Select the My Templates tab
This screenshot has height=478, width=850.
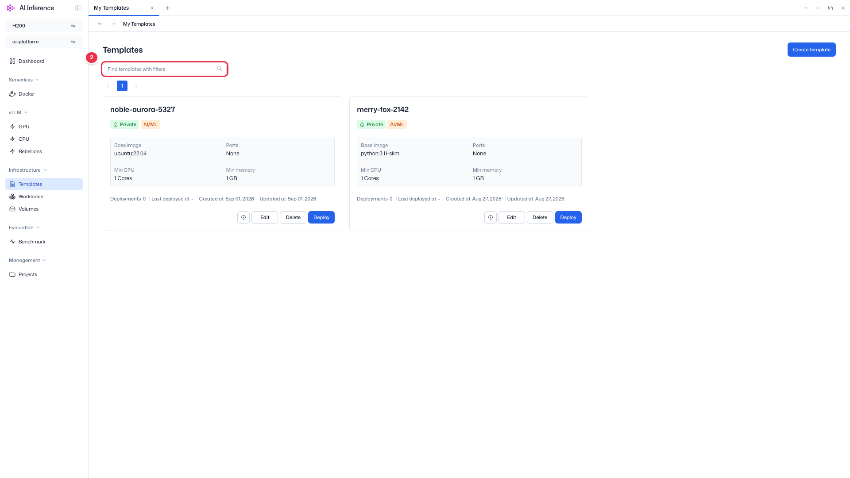tap(124, 8)
